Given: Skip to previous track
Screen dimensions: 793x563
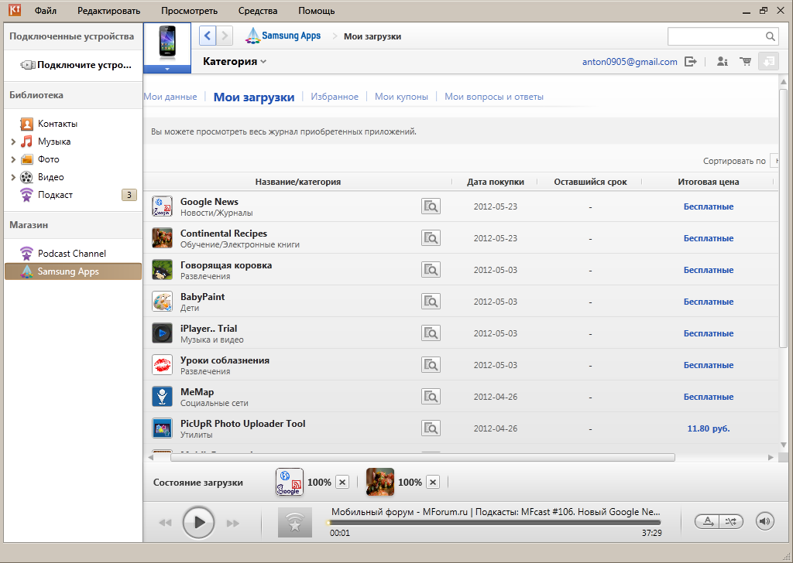Looking at the screenshot, I should 166,523.
